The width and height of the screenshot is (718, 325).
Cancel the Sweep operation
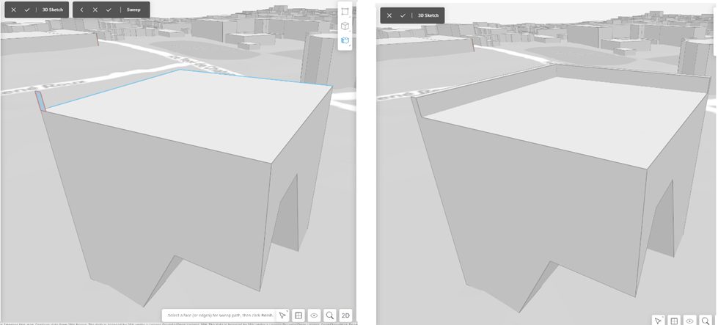[95, 10]
